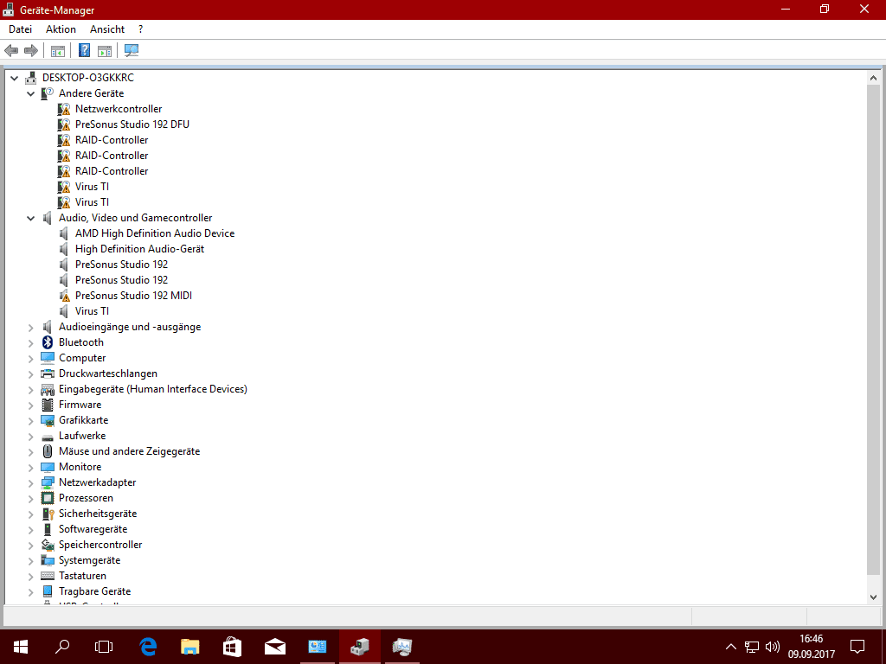Viewport: 886px width, 664px height.
Task: Click the scan for hardware changes monitor icon
Action: (132, 51)
